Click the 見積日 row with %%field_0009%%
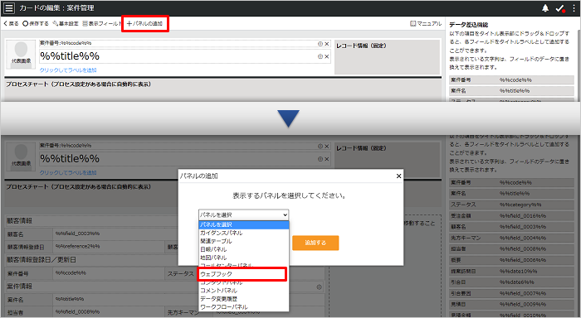Viewport: 581px width, 318px height. [511, 304]
